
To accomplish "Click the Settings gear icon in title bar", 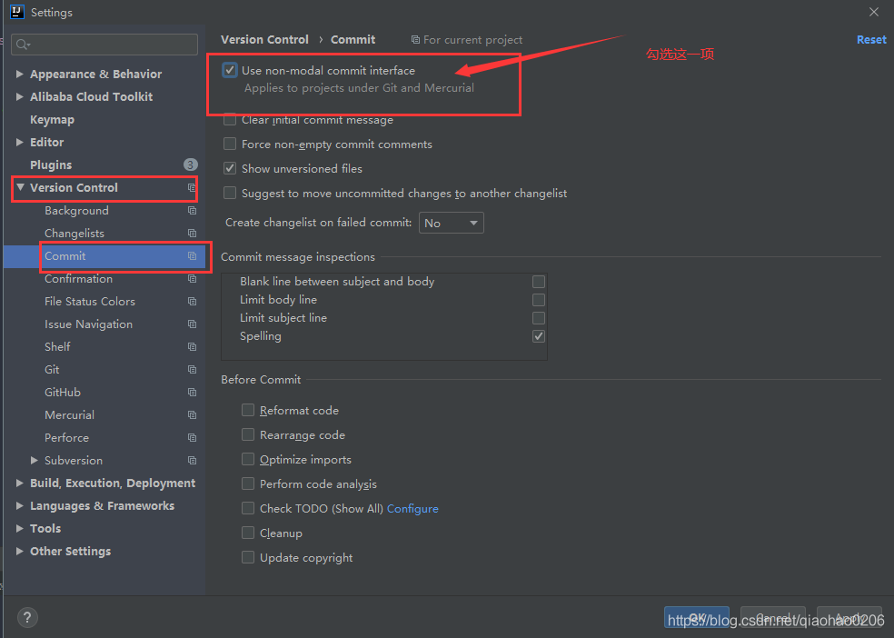I will [x=16, y=12].
